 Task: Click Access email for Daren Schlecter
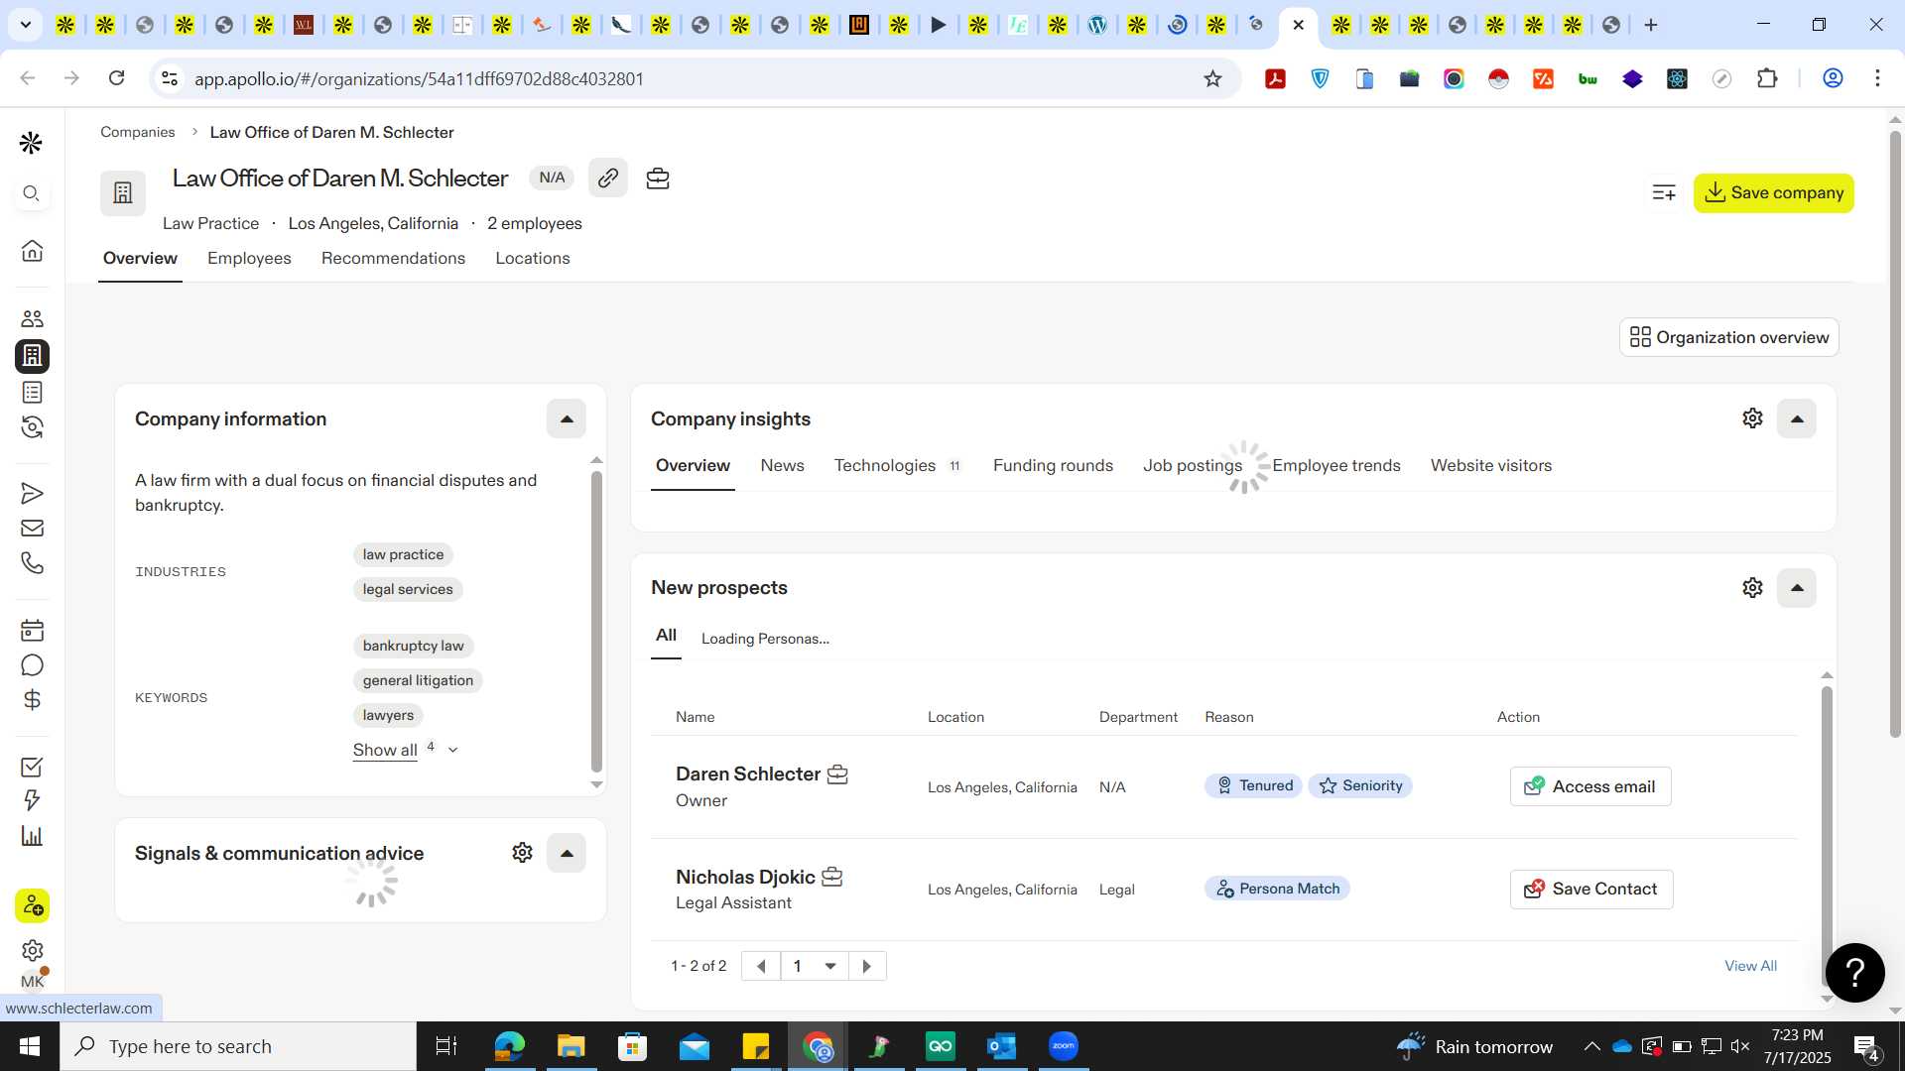(x=1590, y=786)
